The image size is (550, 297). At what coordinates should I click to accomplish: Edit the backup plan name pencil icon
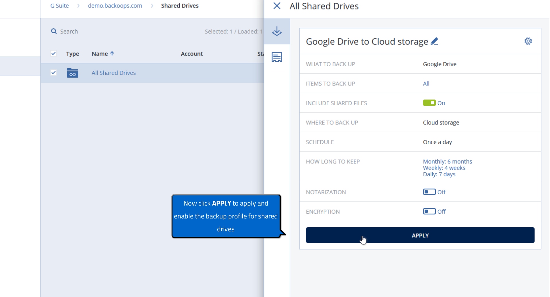point(434,41)
